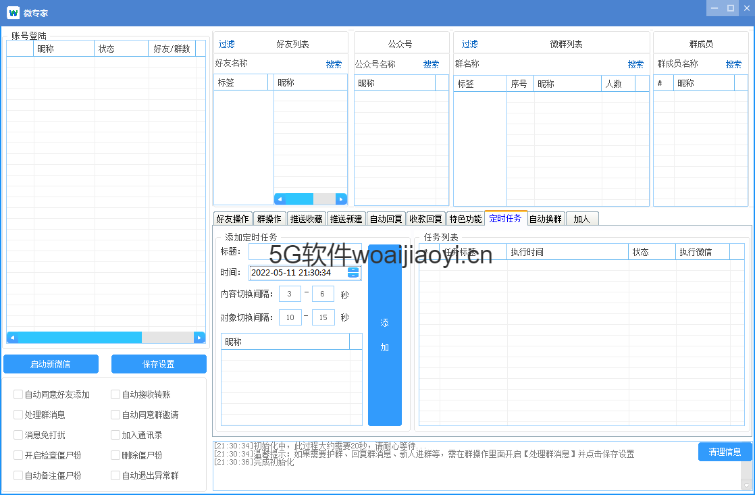Click right arrow of friend list scrollbar
Viewport: 755px width, 495px height.
[x=341, y=199]
